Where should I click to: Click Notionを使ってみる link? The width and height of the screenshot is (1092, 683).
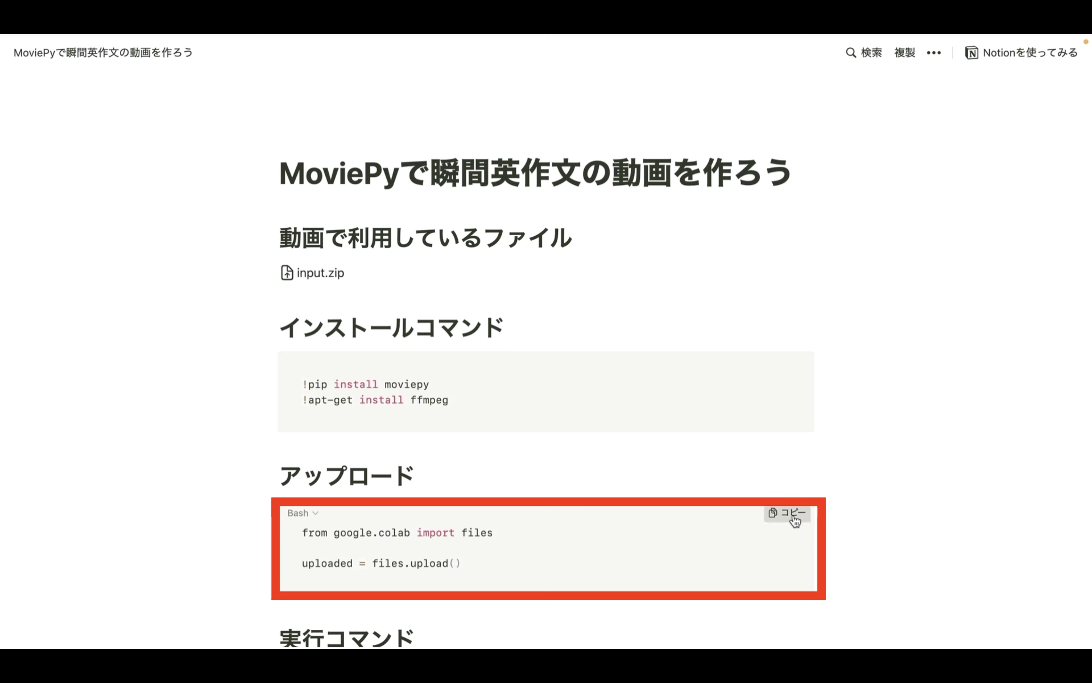[x=1030, y=53]
